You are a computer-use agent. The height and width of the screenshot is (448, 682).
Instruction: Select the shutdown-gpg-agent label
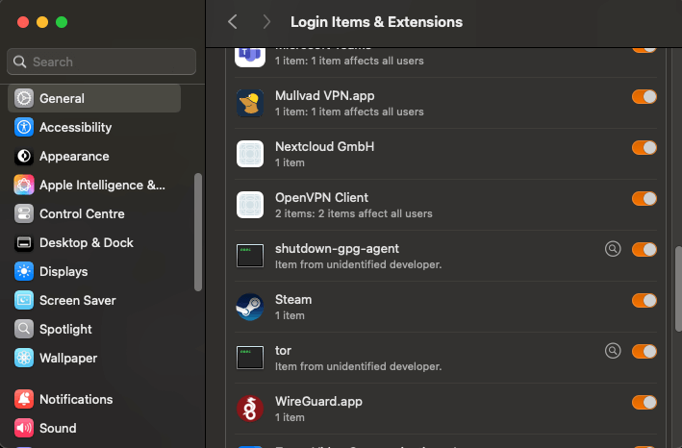[x=337, y=249]
